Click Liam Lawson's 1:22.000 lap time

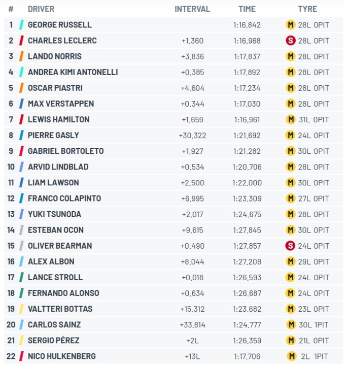247,183
